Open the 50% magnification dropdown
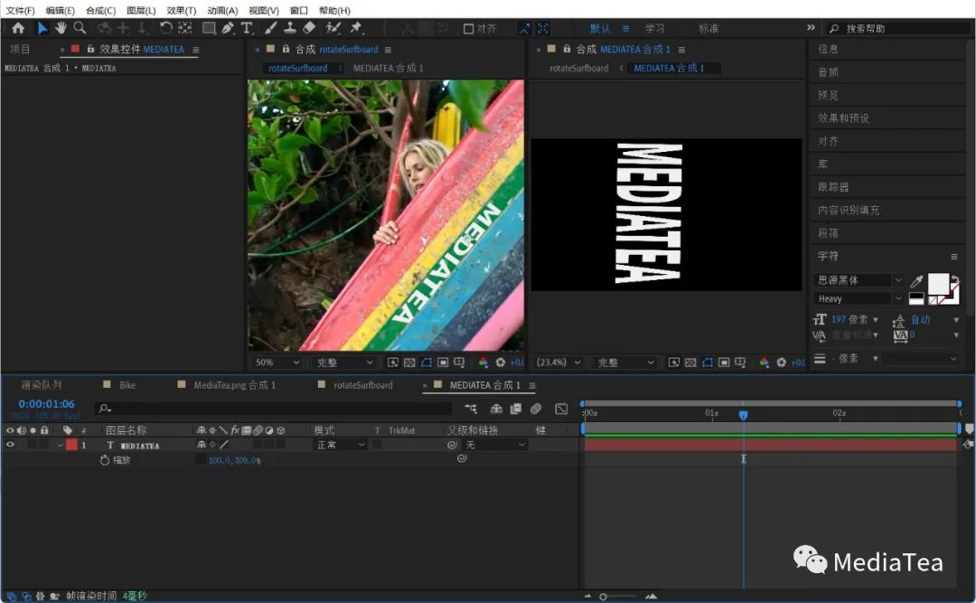Viewport: 976px width, 603px height. (277, 363)
